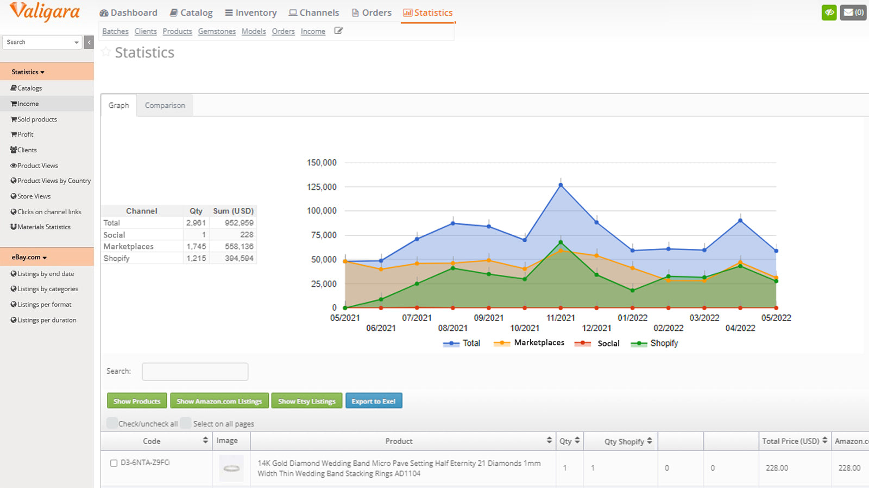Image resolution: width=869 pixels, height=488 pixels.
Task: Click Show Etsy Listings button
Action: [306, 401]
